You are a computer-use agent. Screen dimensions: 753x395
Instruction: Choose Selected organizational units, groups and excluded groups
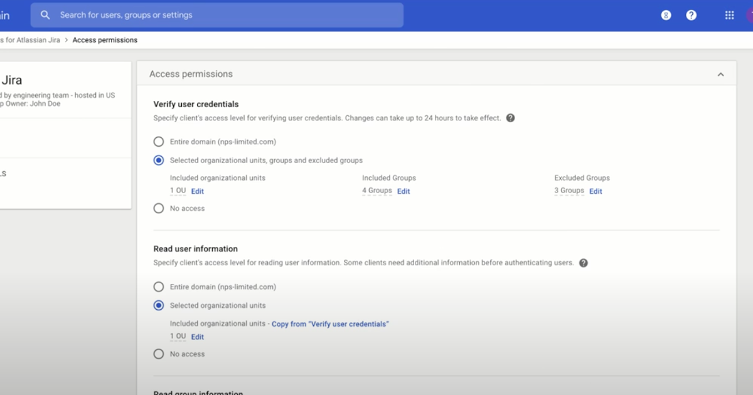tap(159, 161)
